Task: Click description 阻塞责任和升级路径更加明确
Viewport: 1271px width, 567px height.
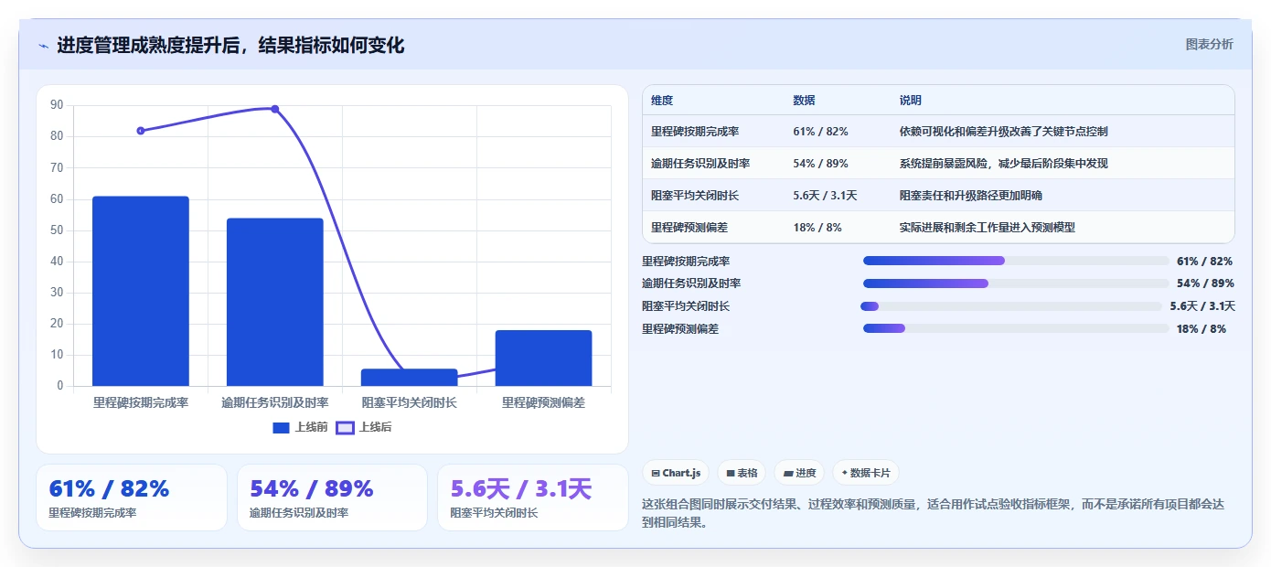Action: [971, 196]
